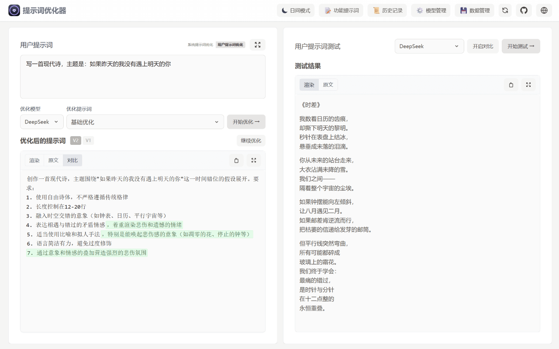This screenshot has height=349, width=559.
Task: Open GitHub repository via GitHub icon
Action: tap(524, 10)
